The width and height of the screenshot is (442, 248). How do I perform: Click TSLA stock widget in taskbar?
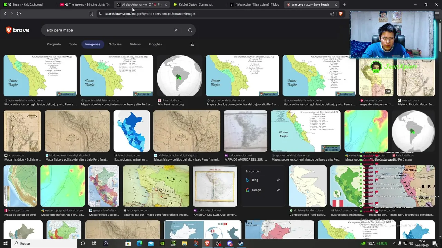374,244
